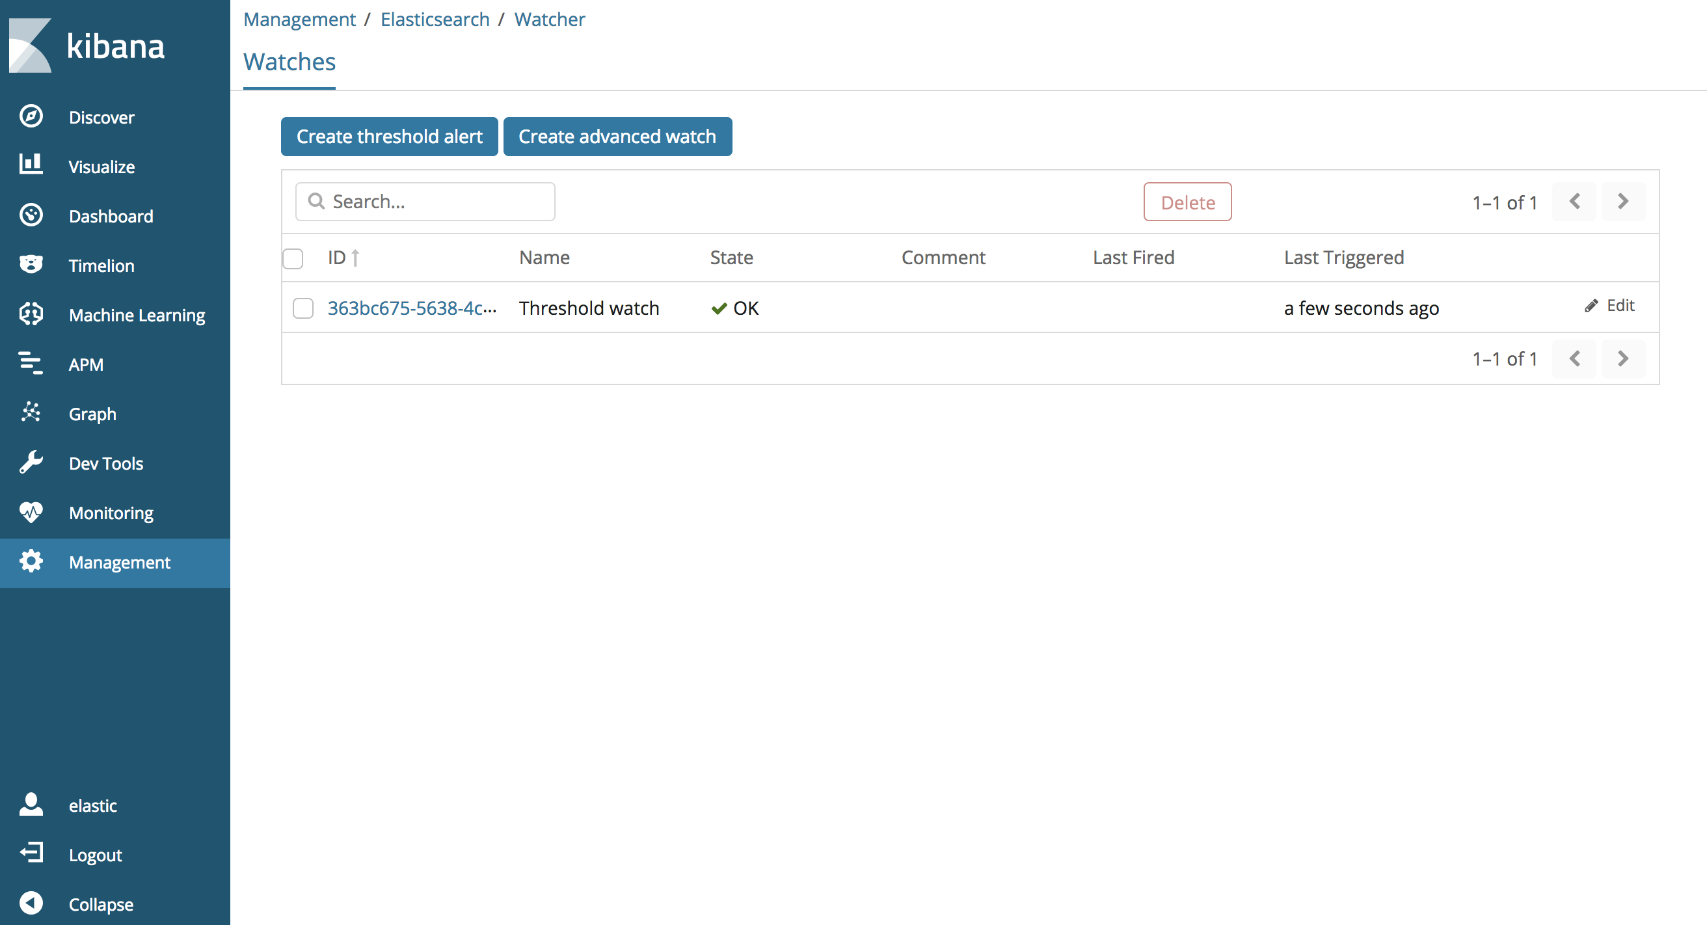Screen dimensions: 1707x925
Task: Open Visualize bar chart icon
Action: pos(31,166)
